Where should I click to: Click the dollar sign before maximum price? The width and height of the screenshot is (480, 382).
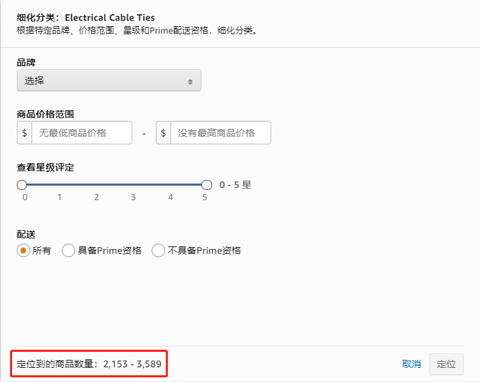point(164,133)
